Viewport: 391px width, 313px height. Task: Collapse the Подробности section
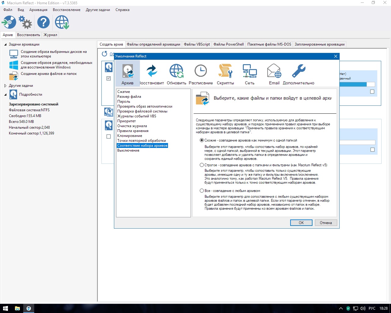[x=5, y=94]
